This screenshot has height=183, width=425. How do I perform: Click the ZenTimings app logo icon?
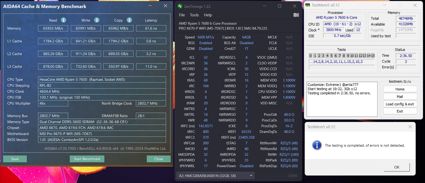[180, 6]
